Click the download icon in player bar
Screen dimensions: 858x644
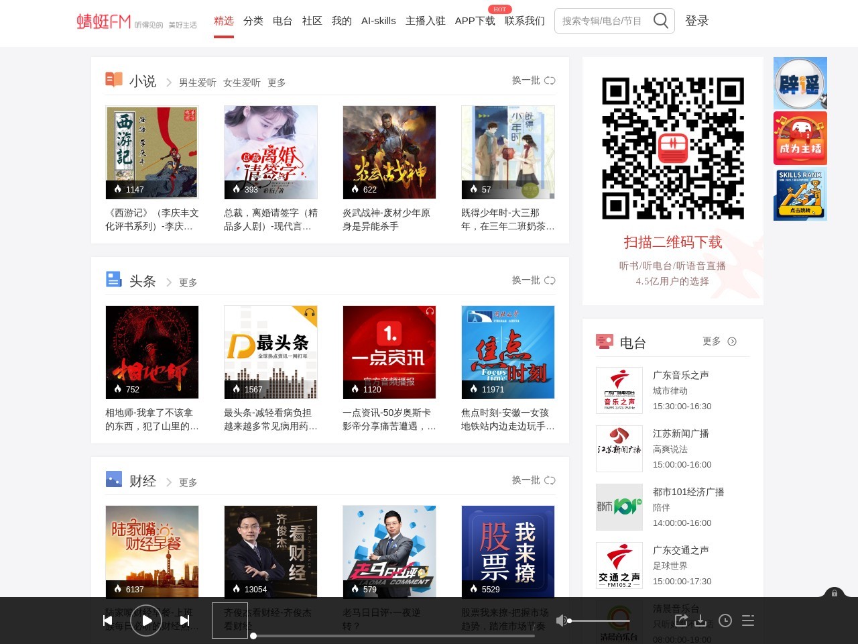point(701,621)
